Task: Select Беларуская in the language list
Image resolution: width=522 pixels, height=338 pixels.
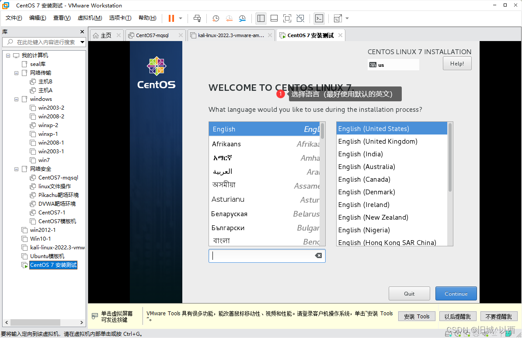Action: point(264,214)
